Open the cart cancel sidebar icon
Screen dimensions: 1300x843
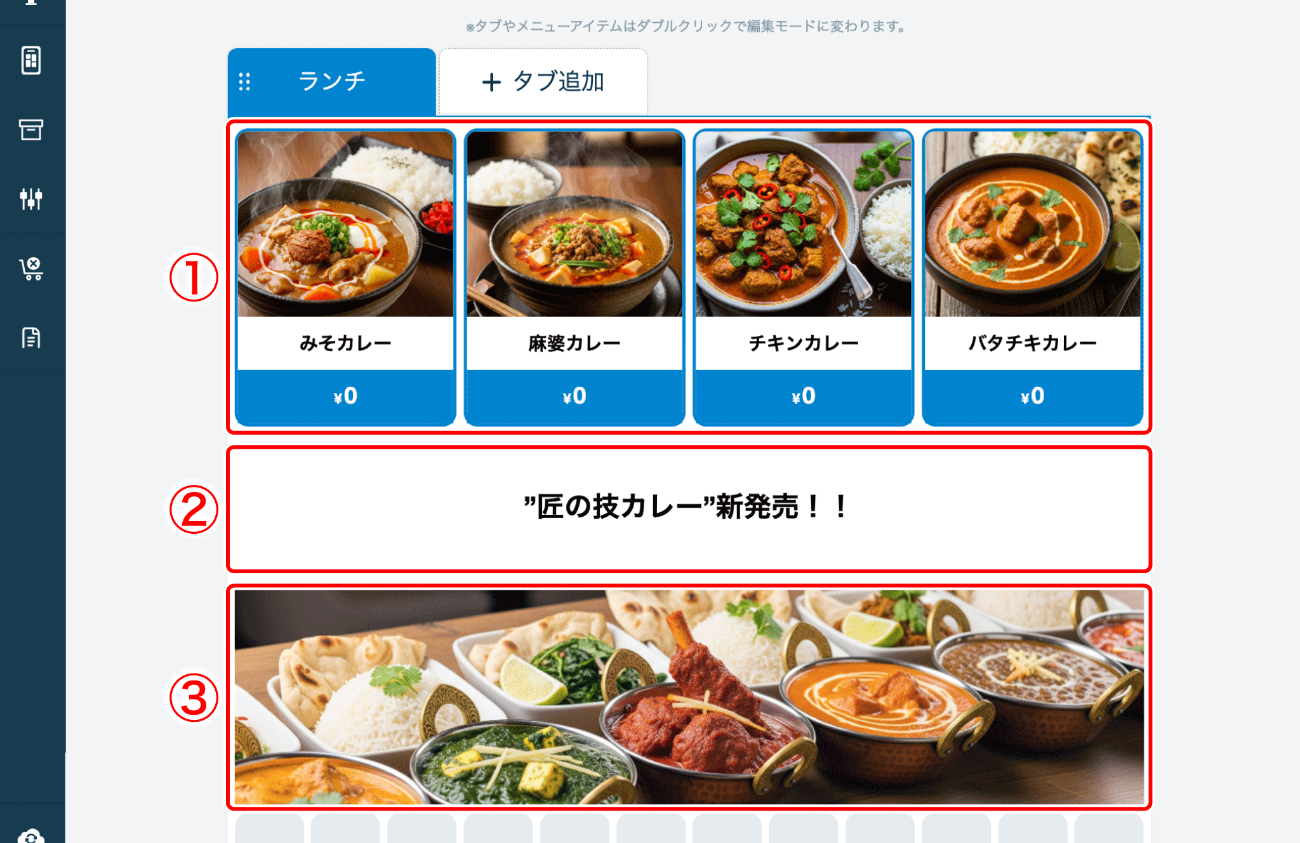click(x=31, y=269)
